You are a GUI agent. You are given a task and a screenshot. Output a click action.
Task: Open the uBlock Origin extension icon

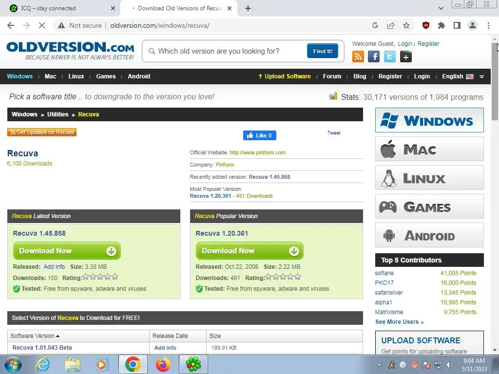(426, 25)
